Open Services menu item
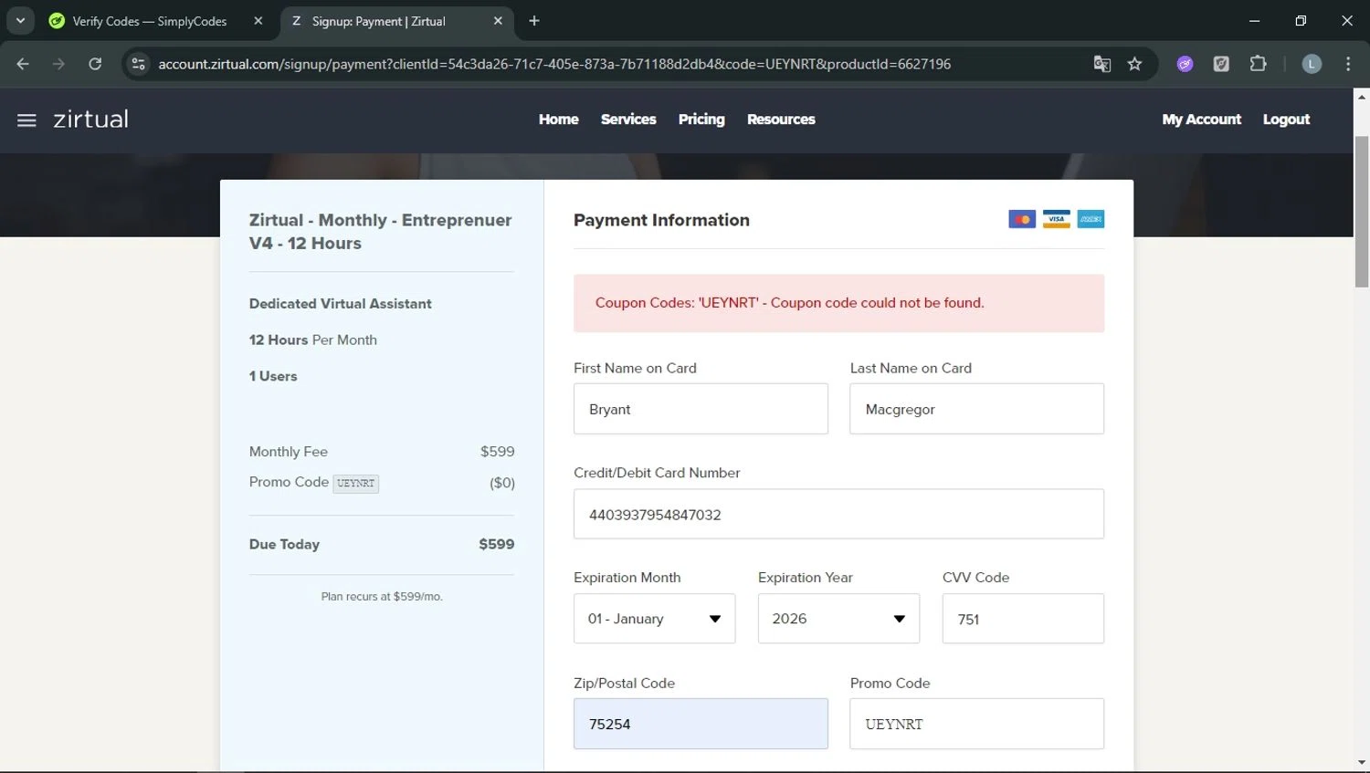Screen dimensions: 1370x773 point(628,120)
